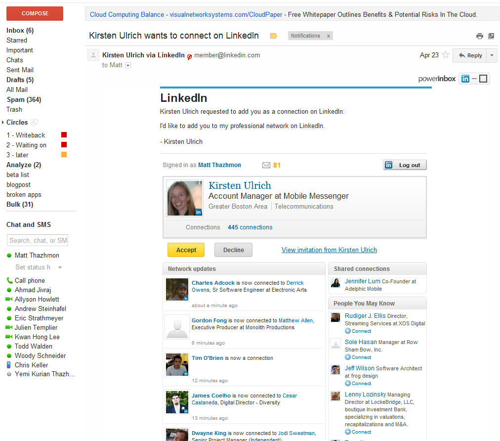View the 445 connections link
Image resolution: width=500 pixels, height=441 pixels.
coord(250,227)
